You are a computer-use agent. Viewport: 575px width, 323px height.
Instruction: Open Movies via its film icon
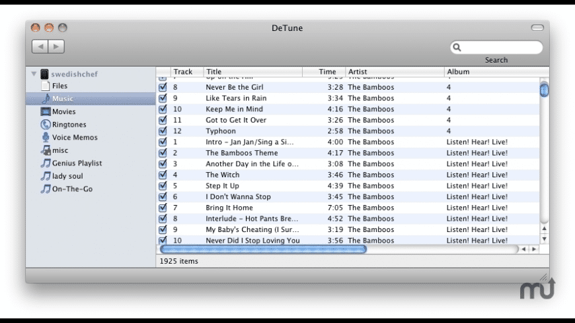(46, 111)
